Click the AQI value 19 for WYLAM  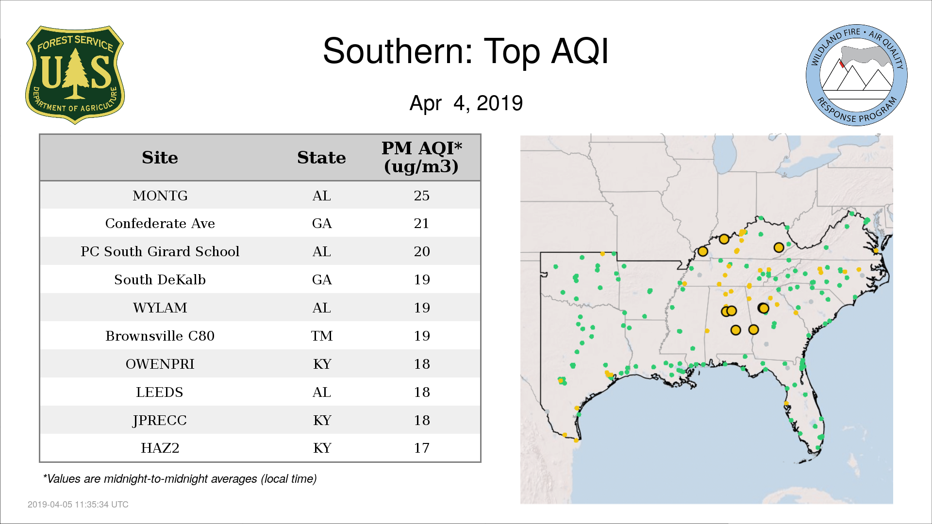click(x=421, y=308)
